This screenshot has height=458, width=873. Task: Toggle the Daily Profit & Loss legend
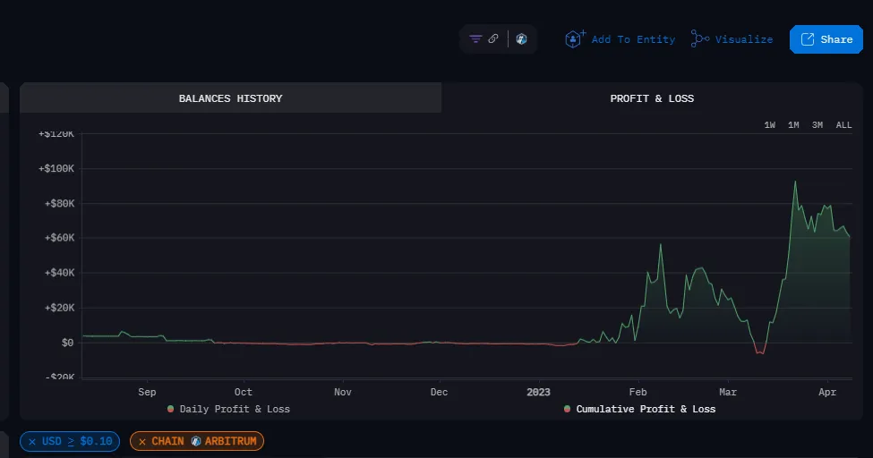pos(229,409)
